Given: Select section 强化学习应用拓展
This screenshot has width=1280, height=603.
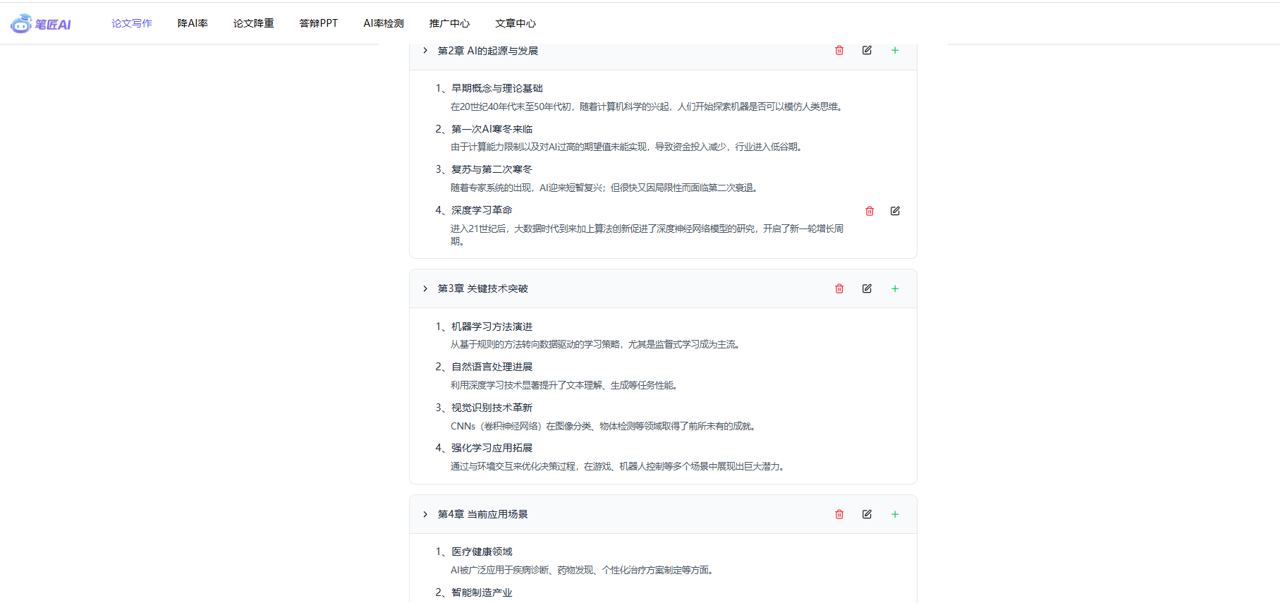Looking at the screenshot, I should click(x=492, y=448).
